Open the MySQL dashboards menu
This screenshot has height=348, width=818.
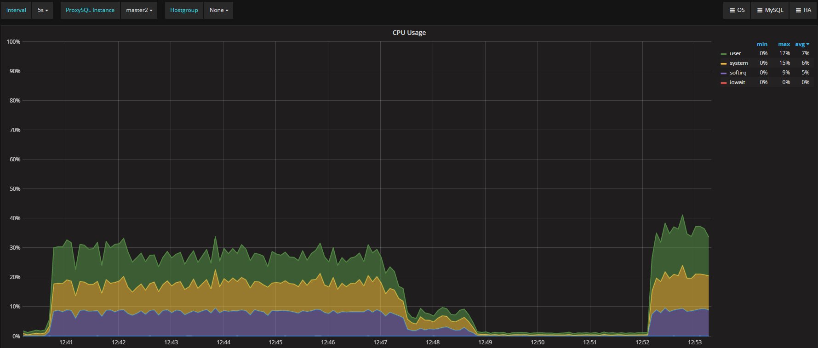click(770, 10)
